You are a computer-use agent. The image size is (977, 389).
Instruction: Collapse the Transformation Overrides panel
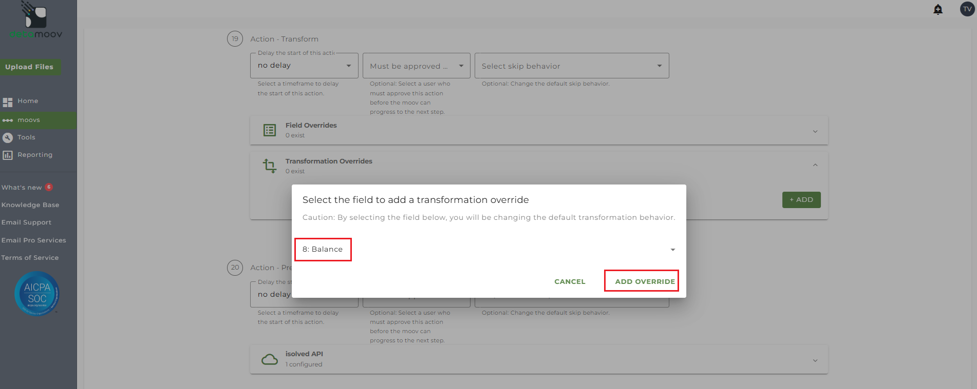point(815,165)
